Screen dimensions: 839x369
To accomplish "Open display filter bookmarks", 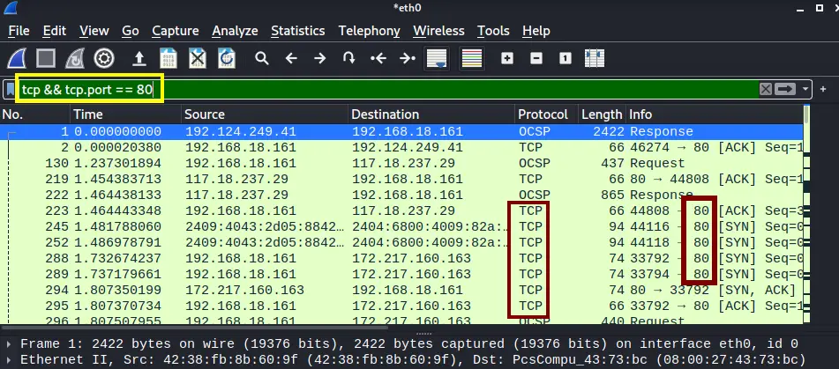I will [x=11, y=90].
